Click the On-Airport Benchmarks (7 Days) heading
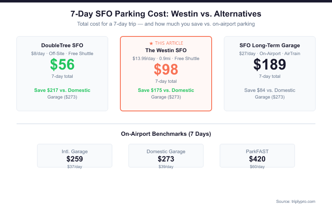This screenshot has height=207, width=332. [x=166, y=134]
